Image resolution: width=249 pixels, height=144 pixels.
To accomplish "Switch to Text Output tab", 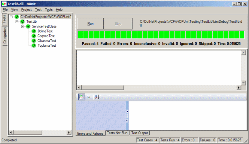I will click(x=140, y=133).
